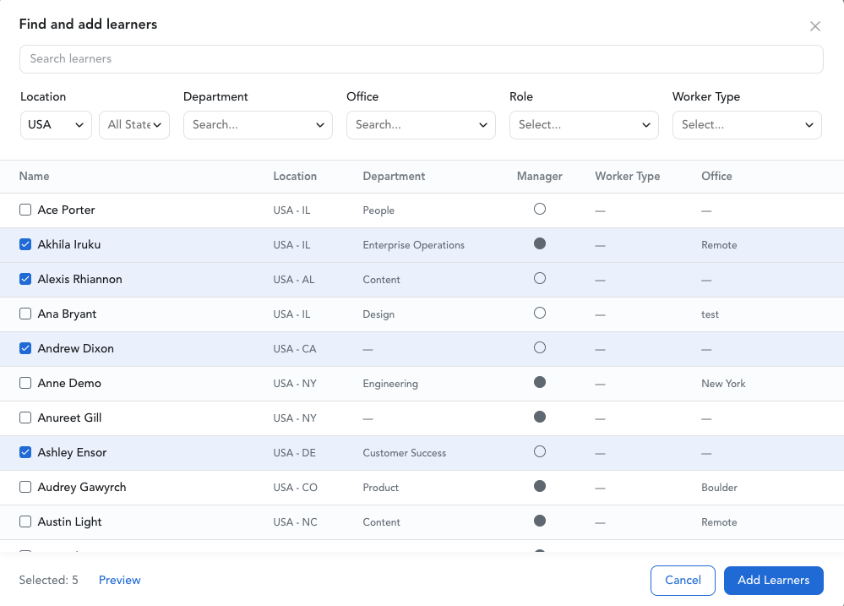Click the Name column header
Image resolution: width=844 pixels, height=606 pixels.
click(x=34, y=176)
